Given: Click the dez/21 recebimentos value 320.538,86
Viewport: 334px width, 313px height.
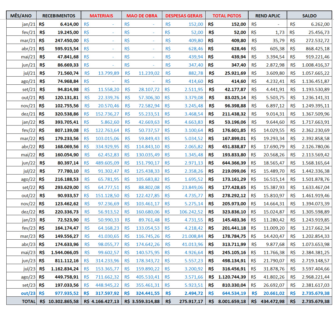Looking at the screenshot, I should coord(67,114).
